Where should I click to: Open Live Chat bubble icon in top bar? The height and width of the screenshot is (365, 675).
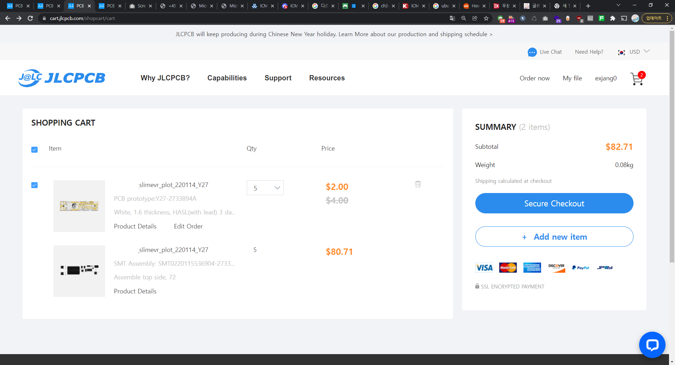point(532,52)
